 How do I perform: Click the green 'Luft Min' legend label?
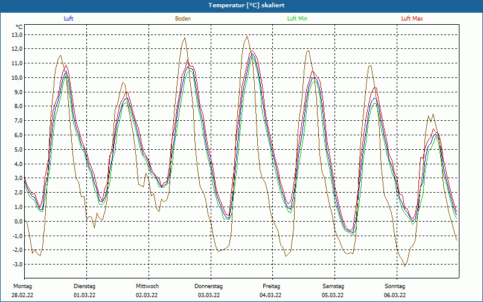[x=297, y=19]
